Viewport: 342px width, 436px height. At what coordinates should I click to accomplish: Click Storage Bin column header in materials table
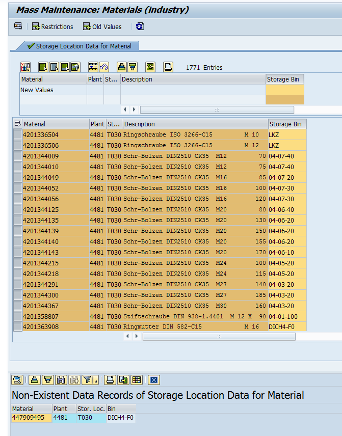pos(287,124)
